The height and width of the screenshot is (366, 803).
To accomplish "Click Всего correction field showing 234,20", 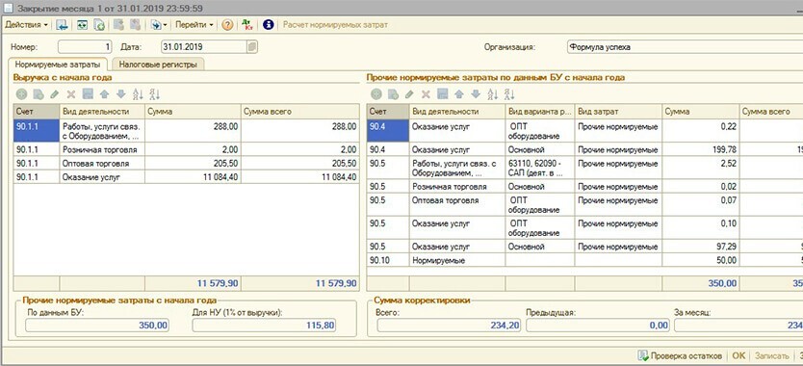I will (450, 325).
